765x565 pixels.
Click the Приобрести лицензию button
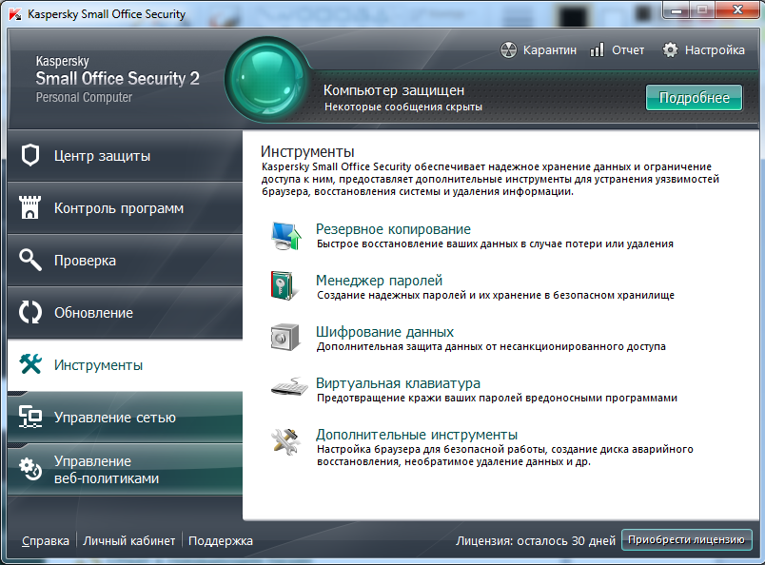(686, 539)
